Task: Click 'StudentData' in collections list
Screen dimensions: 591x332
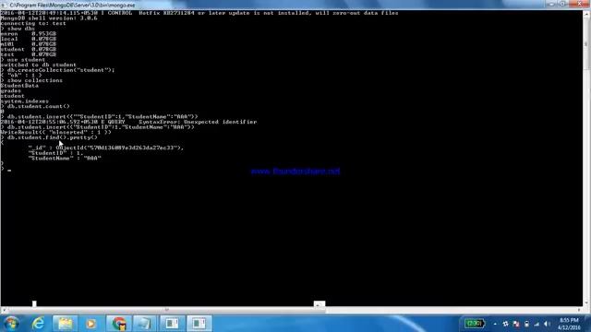Action: tap(19, 86)
